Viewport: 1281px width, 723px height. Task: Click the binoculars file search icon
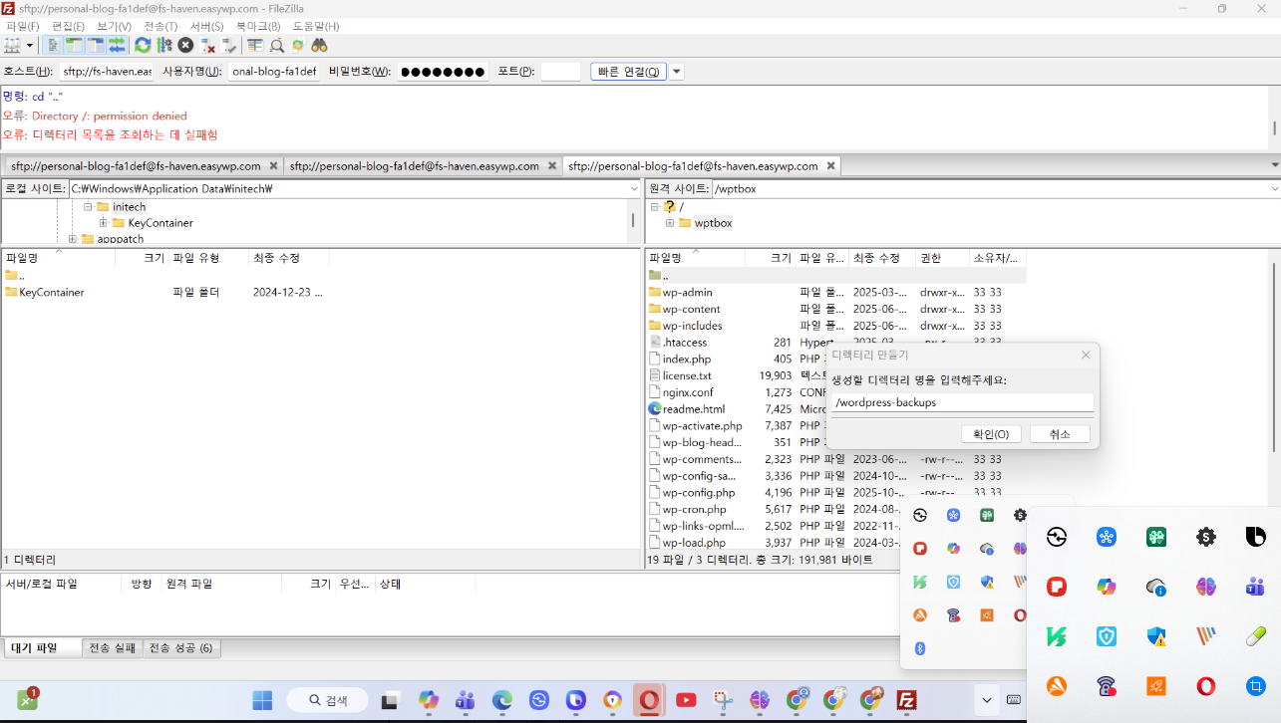point(319,45)
